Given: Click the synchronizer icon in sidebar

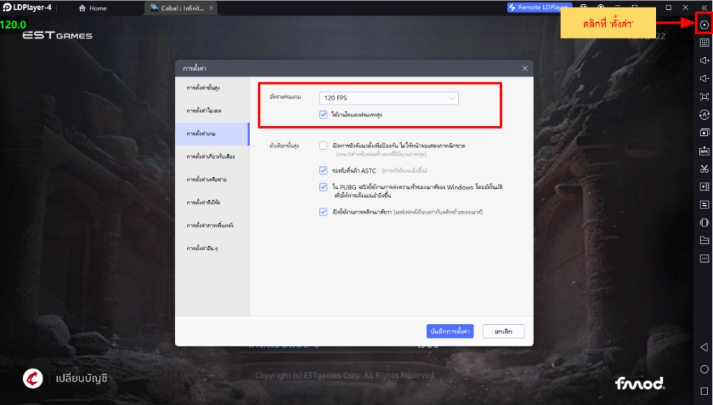Looking at the screenshot, I should pyautogui.click(x=704, y=205).
